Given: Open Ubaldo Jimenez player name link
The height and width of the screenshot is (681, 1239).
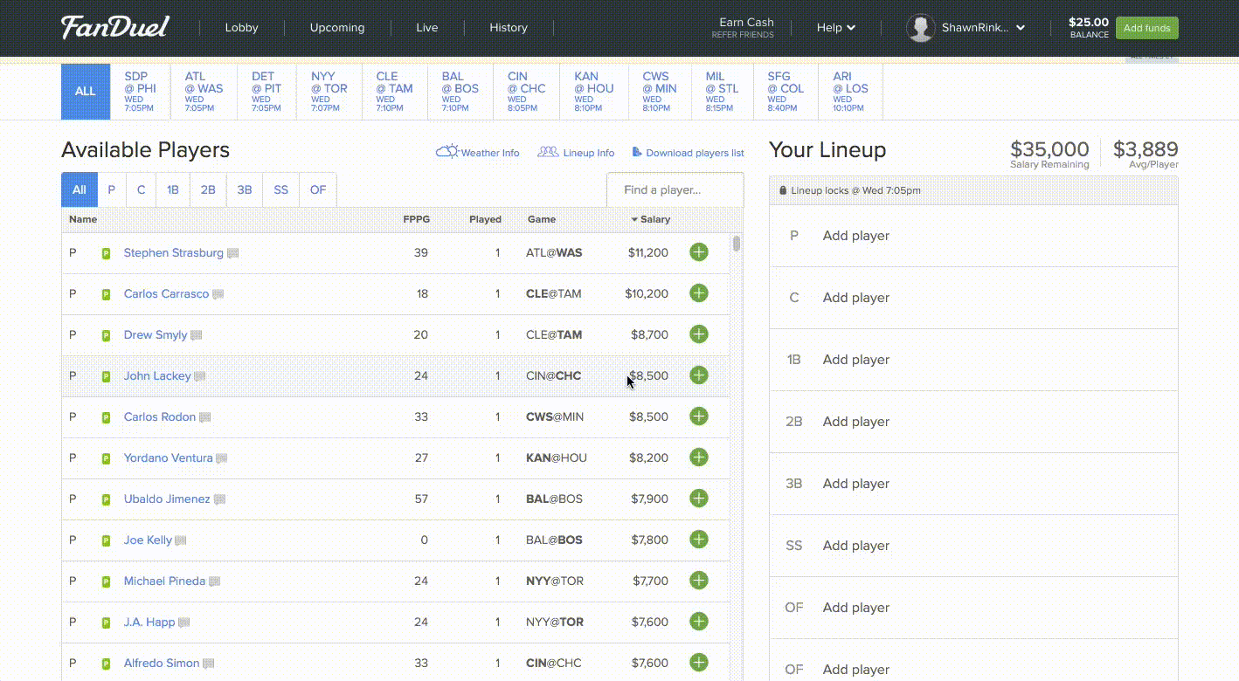Looking at the screenshot, I should 167,499.
